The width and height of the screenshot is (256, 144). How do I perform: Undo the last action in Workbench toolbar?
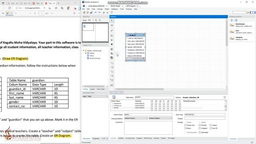(x=96, y=12)
